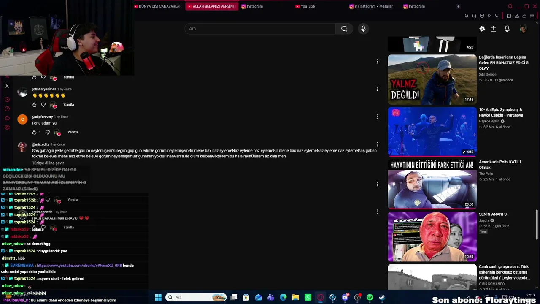Click the Windows taskbar Ara search box
The width and height of the screenshot is (540, 304).
click(196, 297)
